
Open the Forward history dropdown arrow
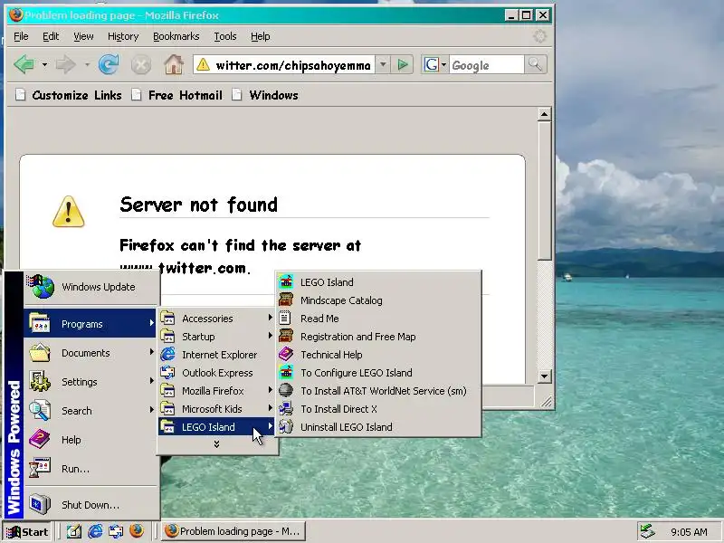(x=87, y=65)
